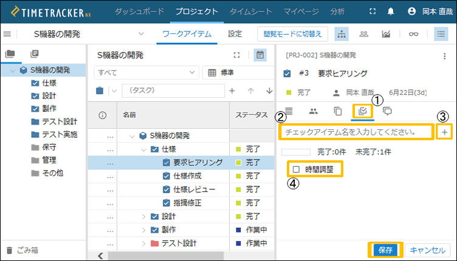Select the document list tab icon in the left pane
This screenshot has height=261, width=457.
35,53
